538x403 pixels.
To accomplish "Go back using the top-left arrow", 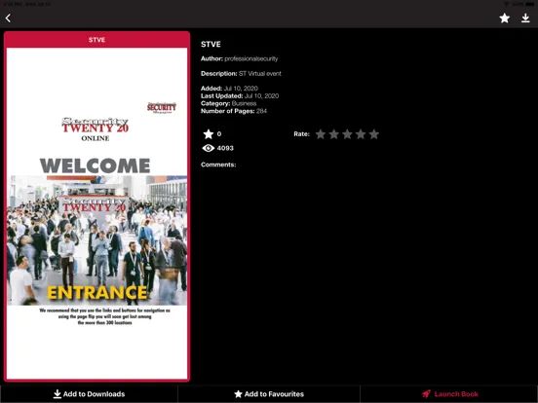I will [8, 18].
